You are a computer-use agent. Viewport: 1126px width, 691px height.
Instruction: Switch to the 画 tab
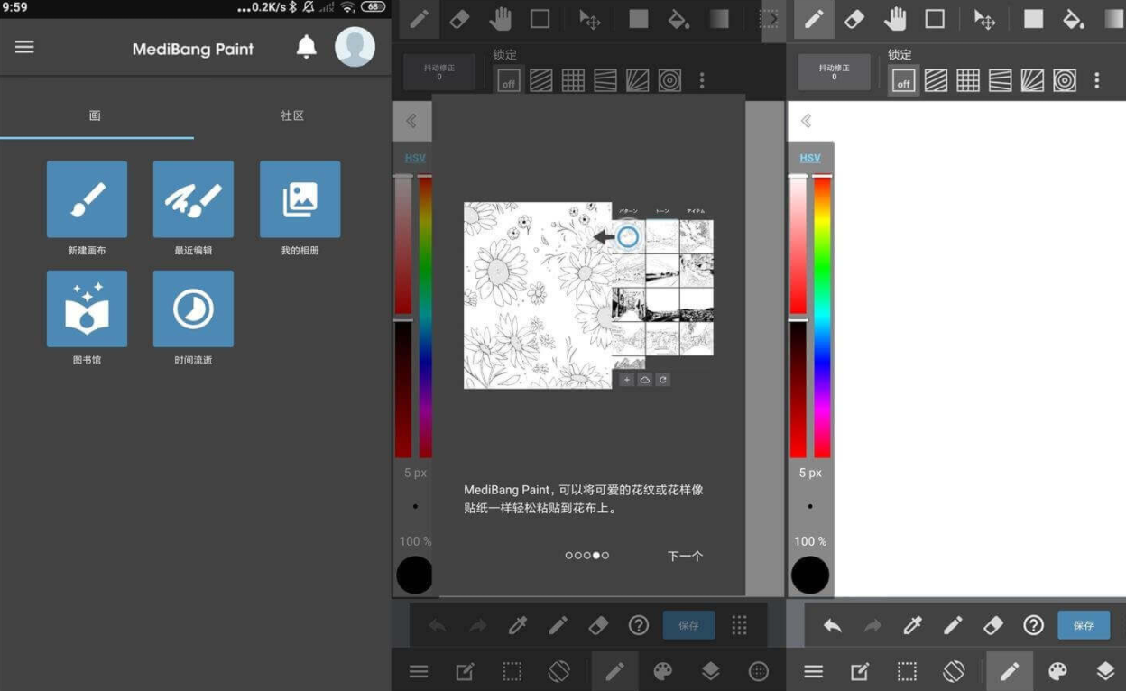95,116
